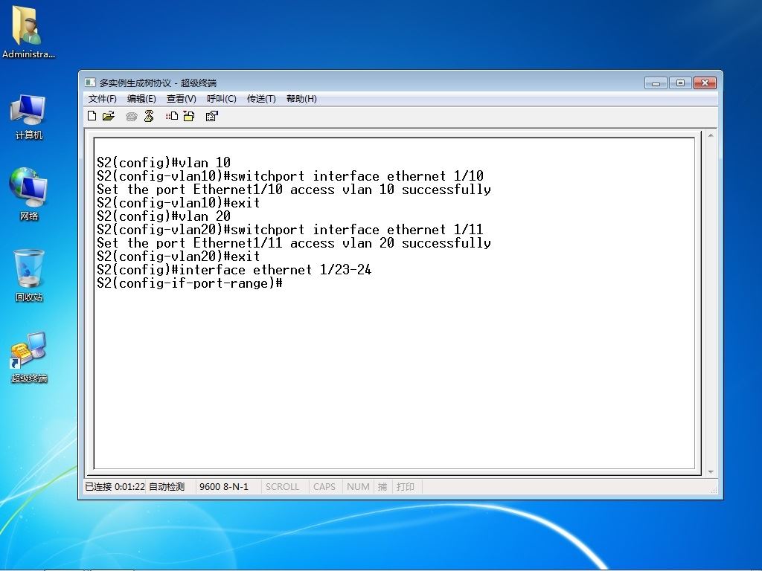Click the Send file toolbar icon

click(172, 116)
